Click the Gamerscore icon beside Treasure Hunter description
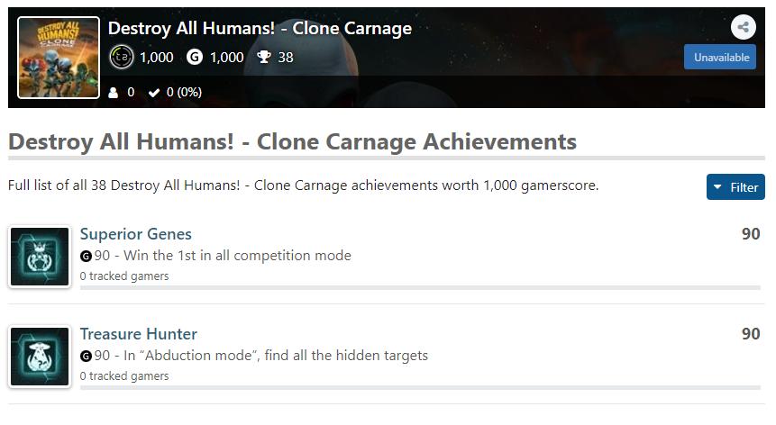Screen dimensions: 776x425 tap(86, 356)
